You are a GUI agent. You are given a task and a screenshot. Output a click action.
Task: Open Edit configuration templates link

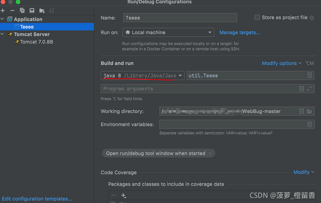(37, 199)
